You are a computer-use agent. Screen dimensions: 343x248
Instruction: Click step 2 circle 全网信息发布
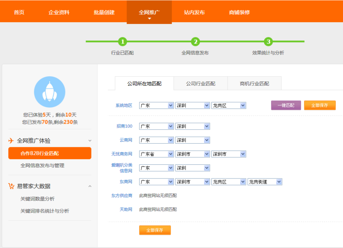pyautogui.click(x=195, y=42)
